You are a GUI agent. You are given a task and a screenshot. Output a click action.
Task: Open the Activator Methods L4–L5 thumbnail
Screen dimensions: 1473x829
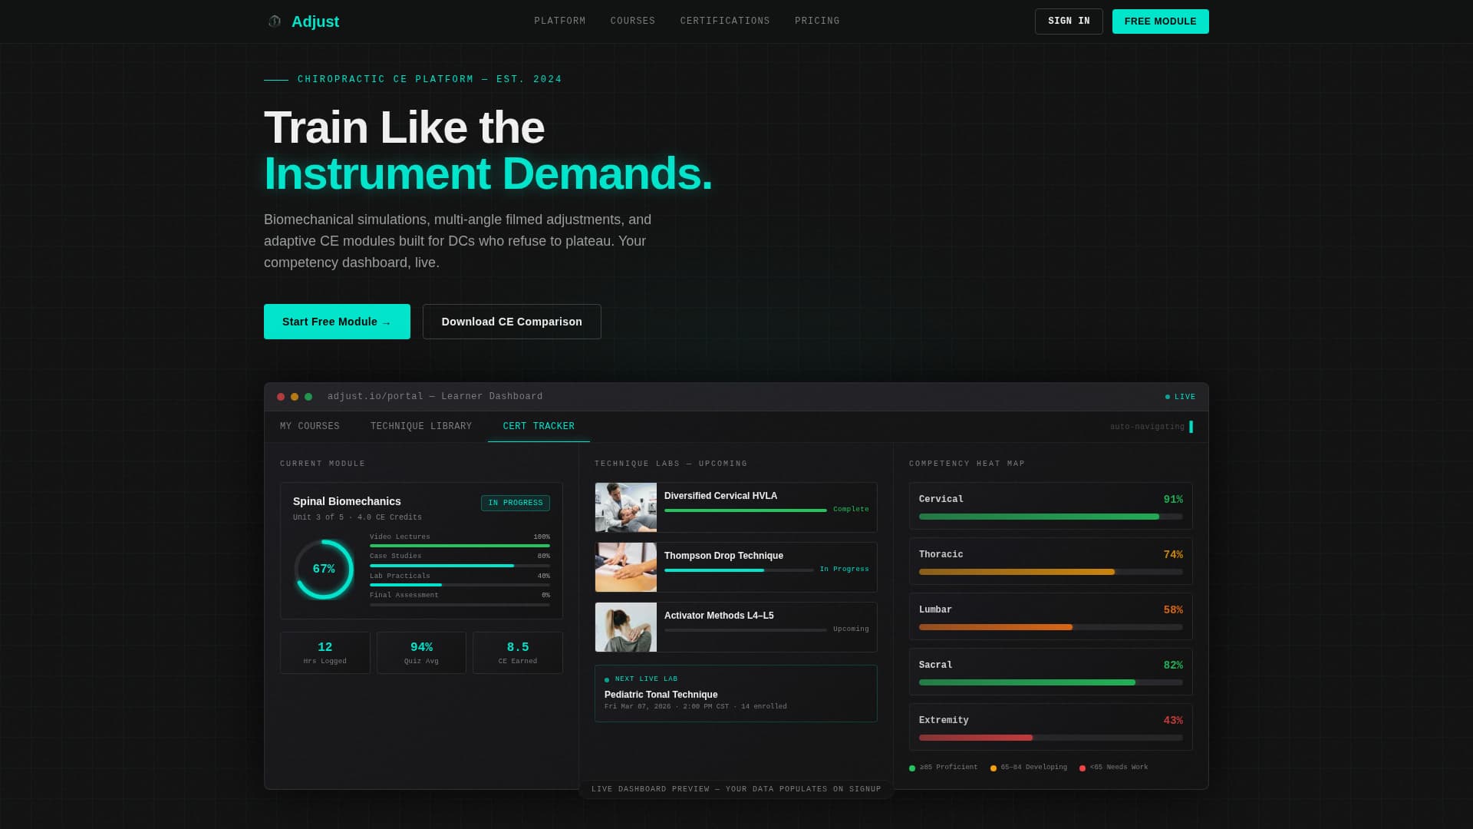point(626,627)
